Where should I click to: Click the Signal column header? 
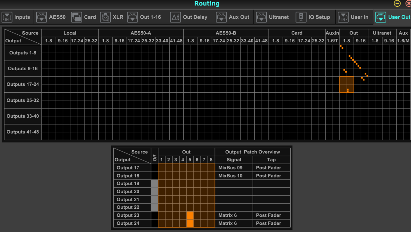[x=234, y=160]
